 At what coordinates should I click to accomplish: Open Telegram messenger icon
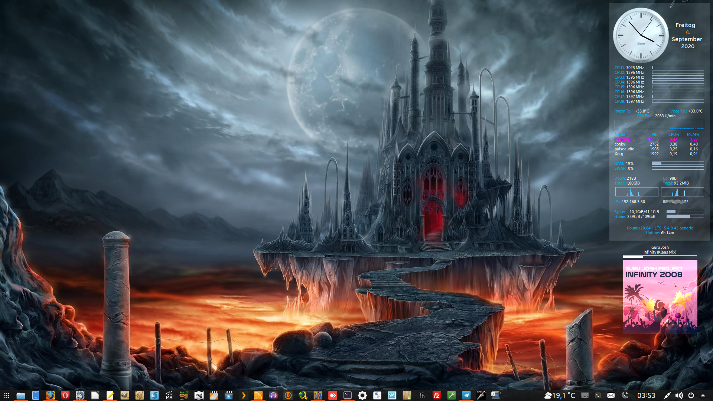click(466, 395)
